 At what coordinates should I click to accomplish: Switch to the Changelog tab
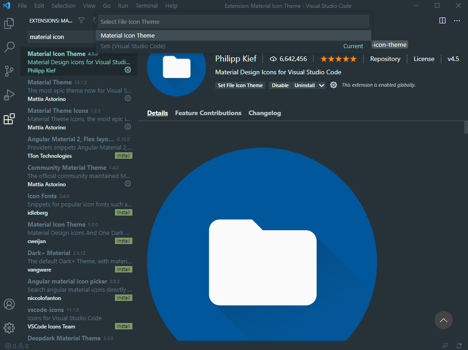point(264,113)
